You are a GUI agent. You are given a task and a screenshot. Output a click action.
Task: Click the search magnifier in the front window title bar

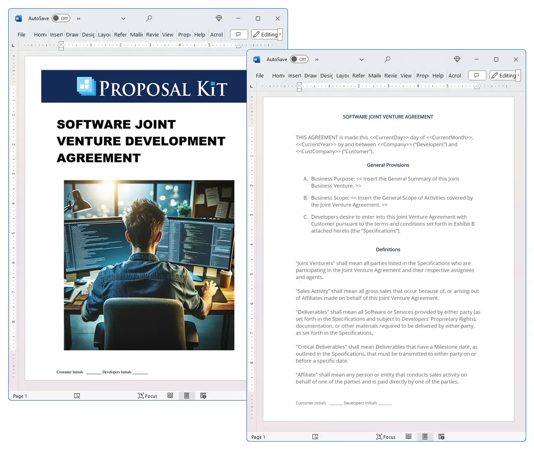point(387,59)
